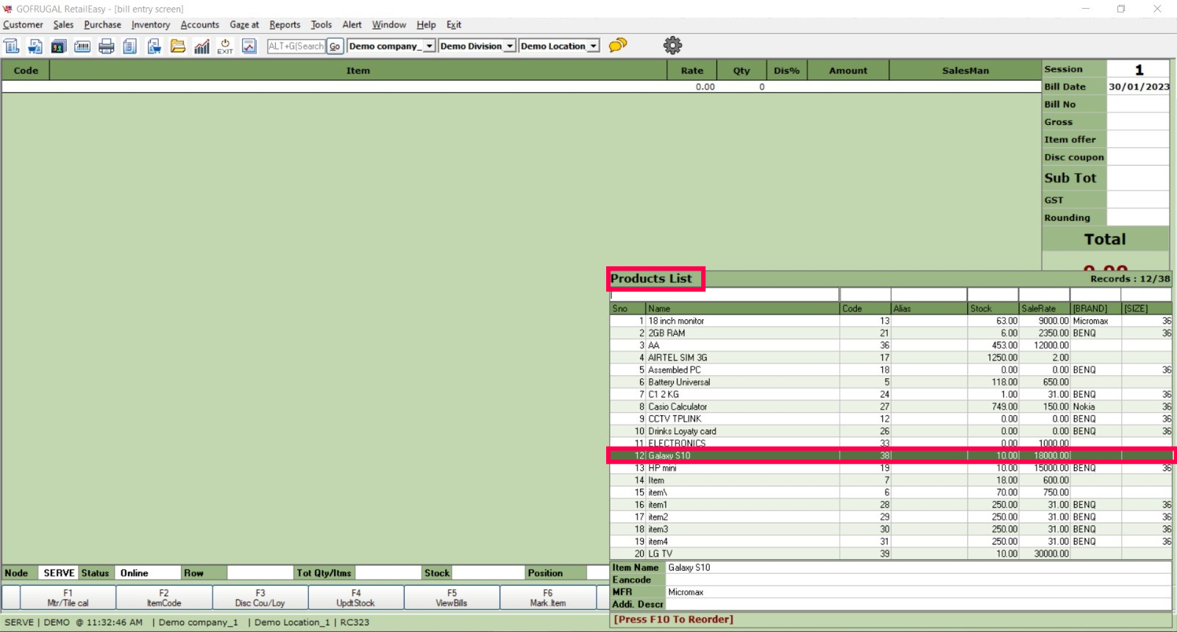Screen dimensions: 1177x632
Task: Select 'item4' product row
Action: pyautogui.click(x=891, y=542)
